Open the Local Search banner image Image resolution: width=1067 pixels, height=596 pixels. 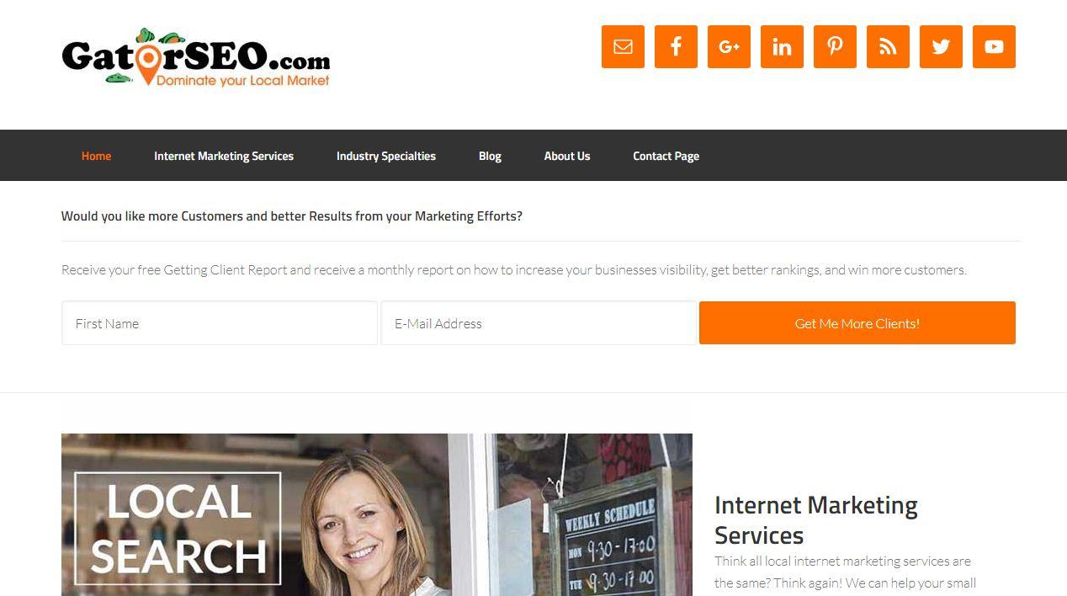point(377,514)
